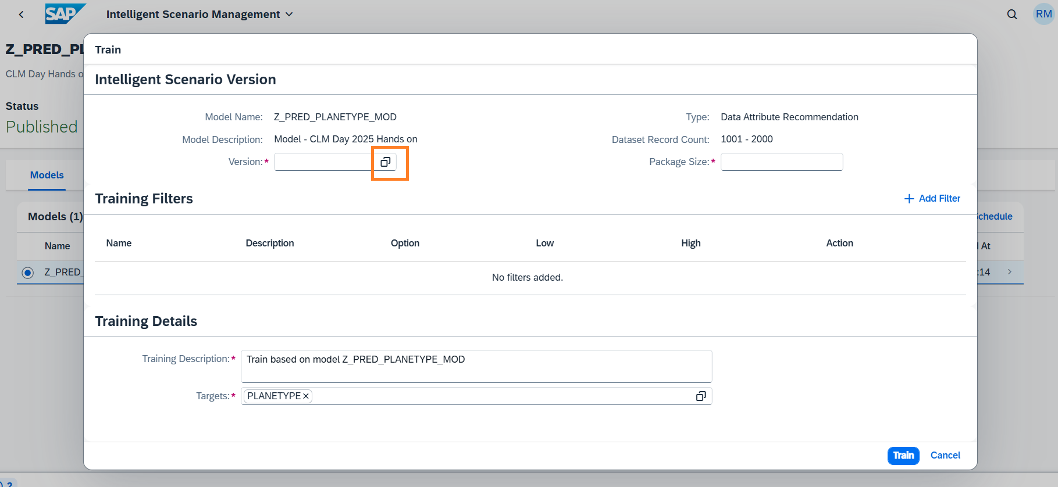The height and width of the screenshot is (487, 1058).
Task: Click into the Package Size field
Action: pos(781,162)
